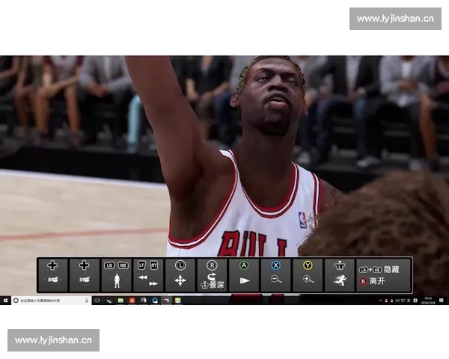Open the colorful grid app icon in taskbar
Screen dimensions: 449x359
178,301
